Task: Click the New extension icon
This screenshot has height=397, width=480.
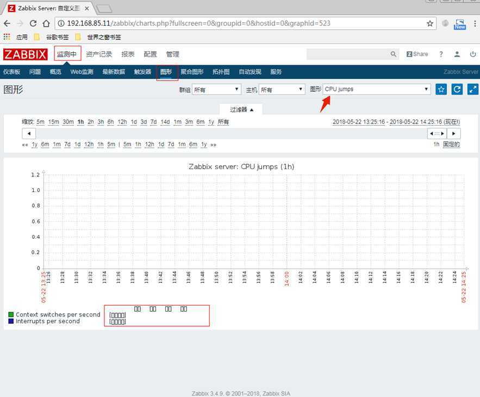Action: point(460,24)
